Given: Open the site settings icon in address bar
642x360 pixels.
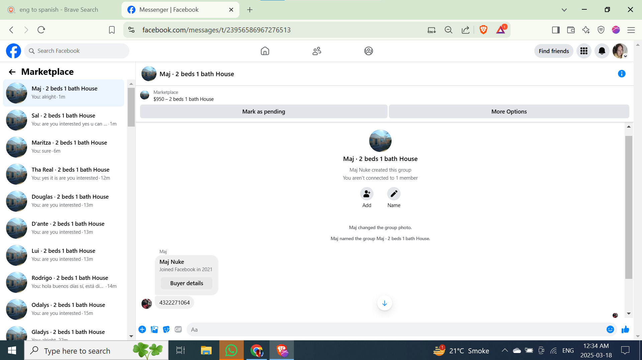Looking at the screenshot, I should point(131,30).
